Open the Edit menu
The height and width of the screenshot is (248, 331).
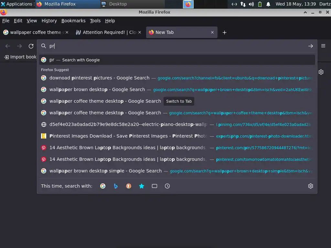[x=18, y=21]
